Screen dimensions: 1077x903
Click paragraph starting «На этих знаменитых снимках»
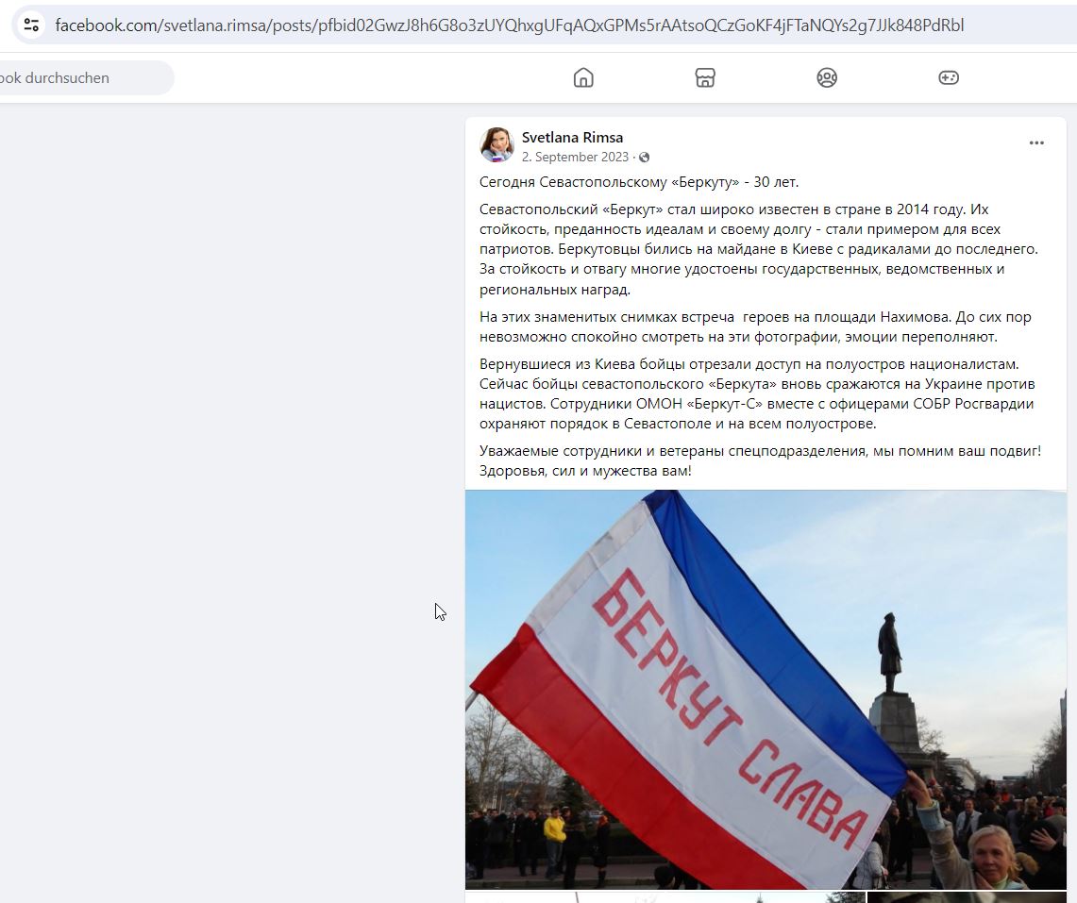(x=755, y=326)
